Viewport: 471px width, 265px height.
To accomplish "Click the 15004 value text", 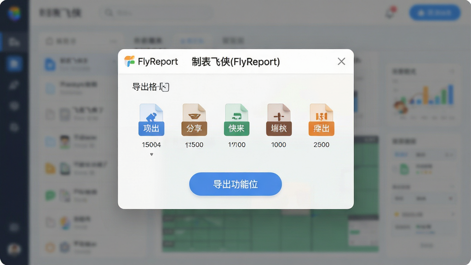I will coord(151,144).
